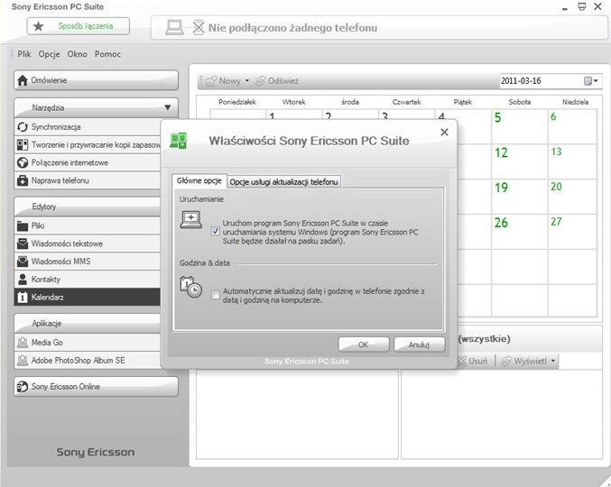
Task: Select Saturday 19 in the calendar
Action: (x=520, y=197)
